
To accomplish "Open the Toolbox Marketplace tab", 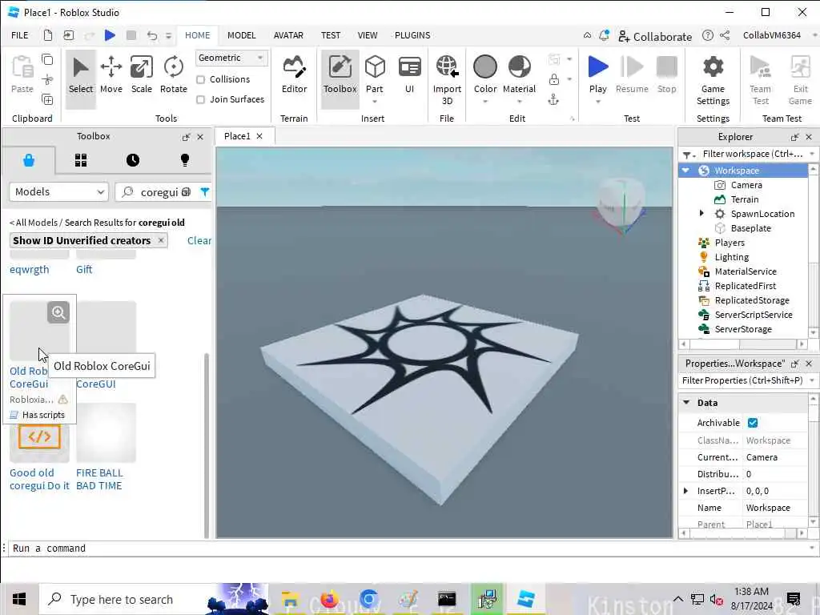I will [29, 160].
